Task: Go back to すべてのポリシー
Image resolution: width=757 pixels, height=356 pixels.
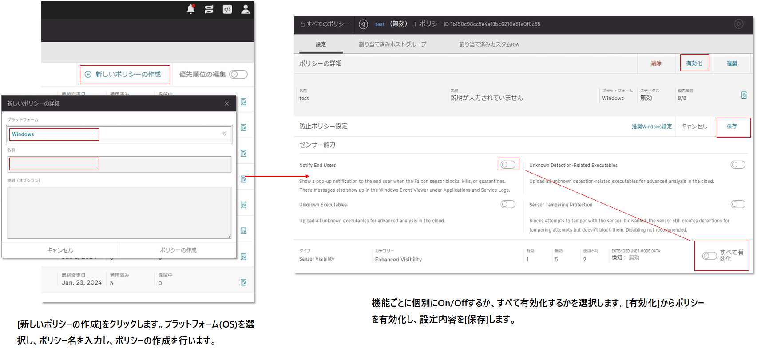Action: click(x=325, y=24)
